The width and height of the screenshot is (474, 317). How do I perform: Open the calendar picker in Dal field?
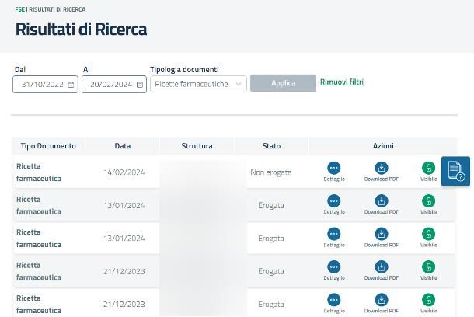pos(71,85)
